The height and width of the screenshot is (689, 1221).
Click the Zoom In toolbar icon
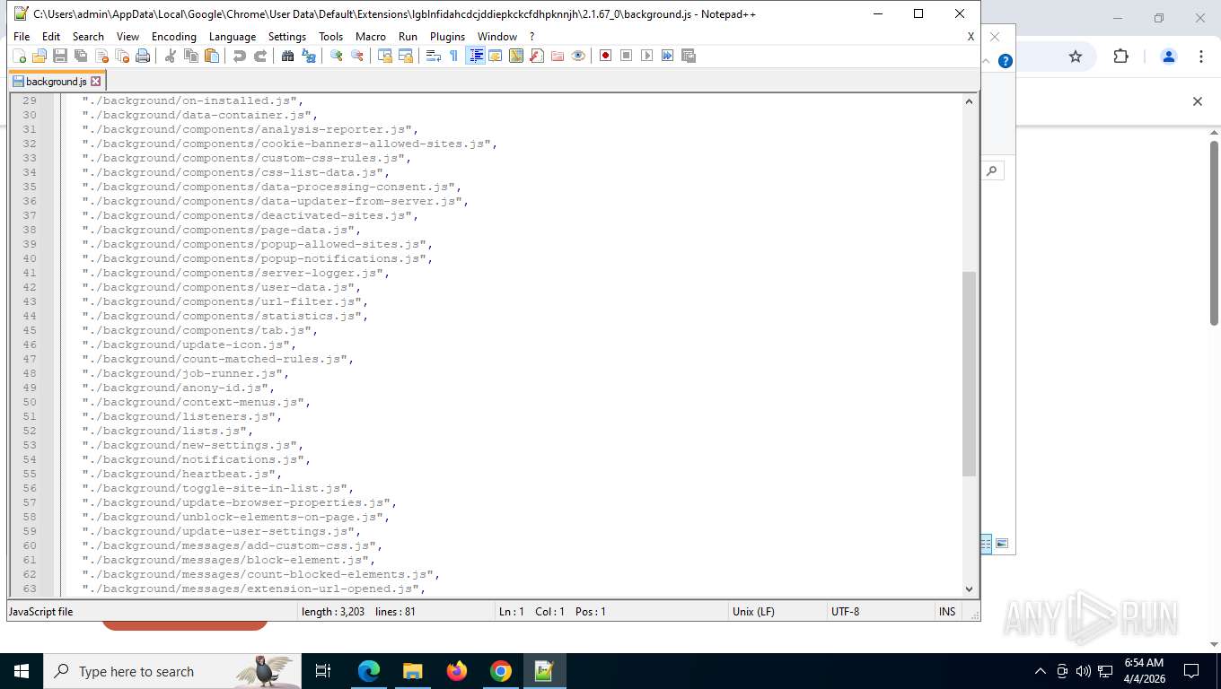(336, 56)
